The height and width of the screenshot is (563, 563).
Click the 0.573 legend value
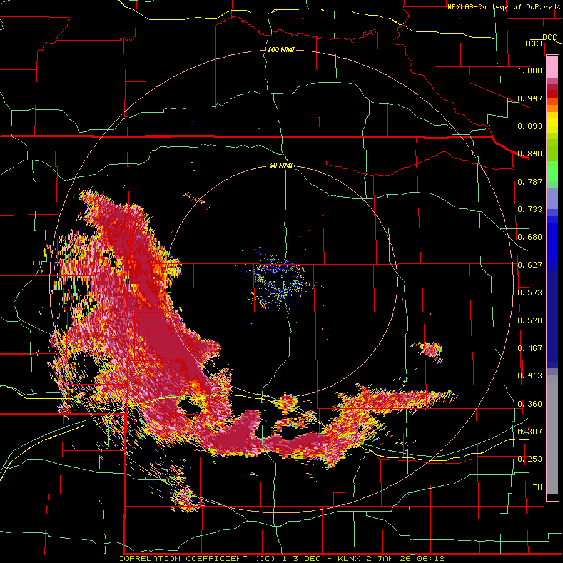(x=530, y=293)
